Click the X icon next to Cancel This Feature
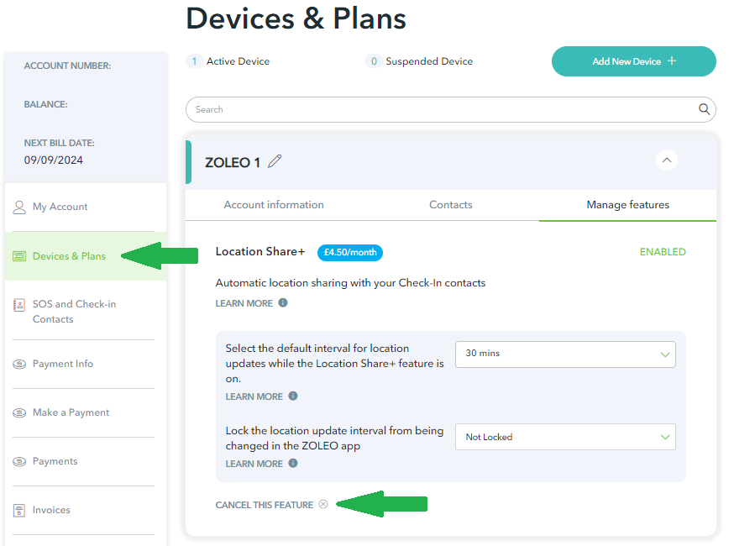734x546 pixels. pos(323,504)
